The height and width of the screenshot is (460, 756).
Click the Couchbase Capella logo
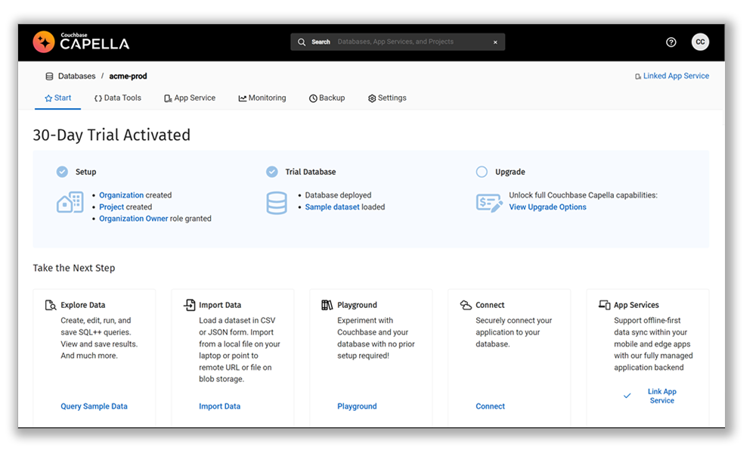(80, 42)
